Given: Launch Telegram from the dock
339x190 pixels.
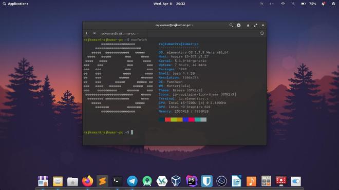Looking at the screenshot, I should (132, 181).
